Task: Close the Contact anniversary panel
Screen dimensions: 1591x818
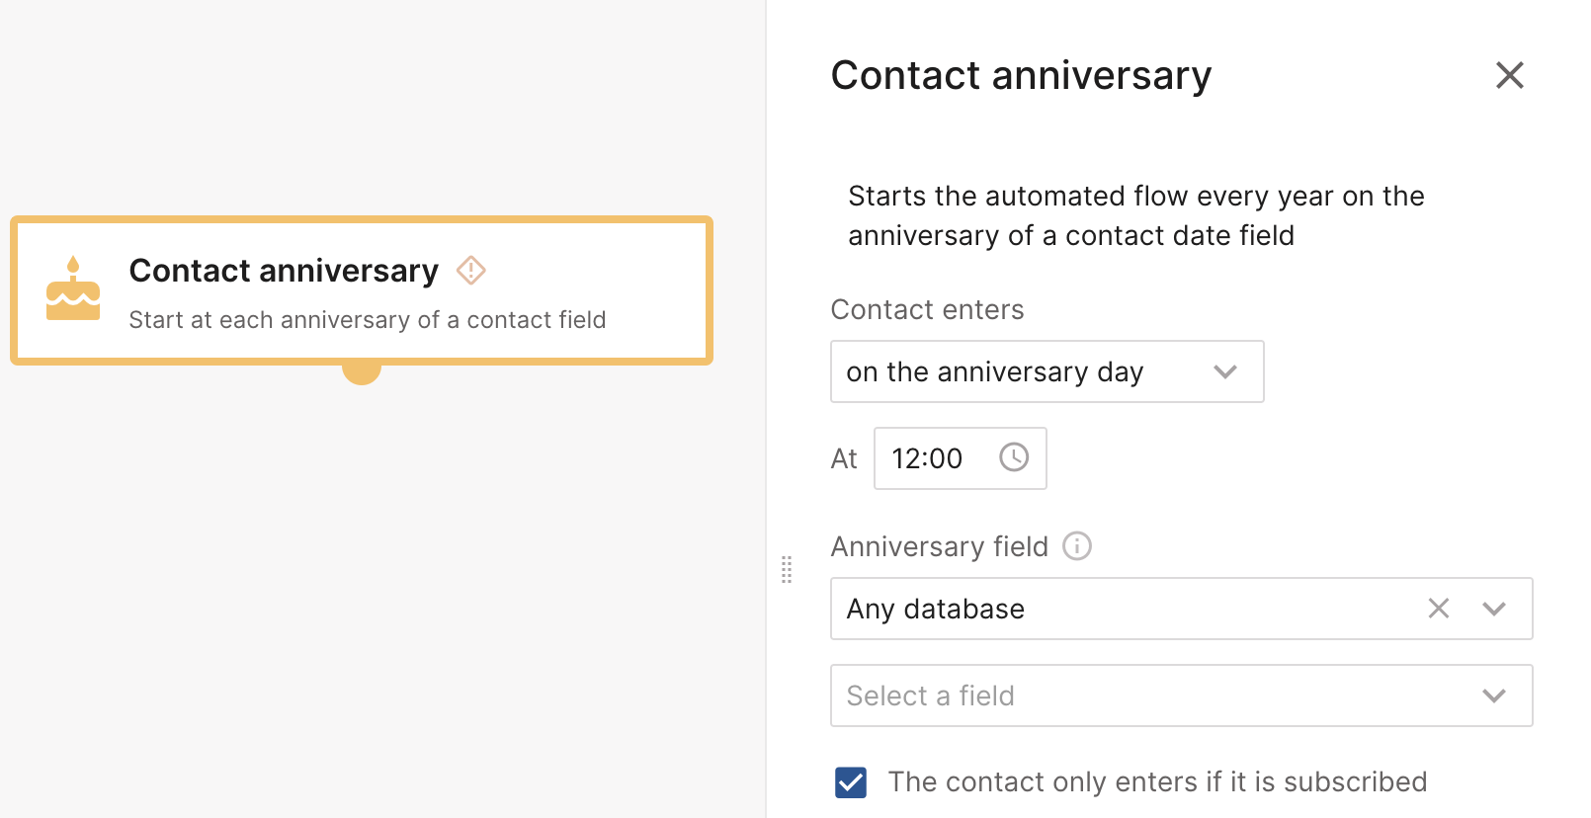Action: [1509, 75]
